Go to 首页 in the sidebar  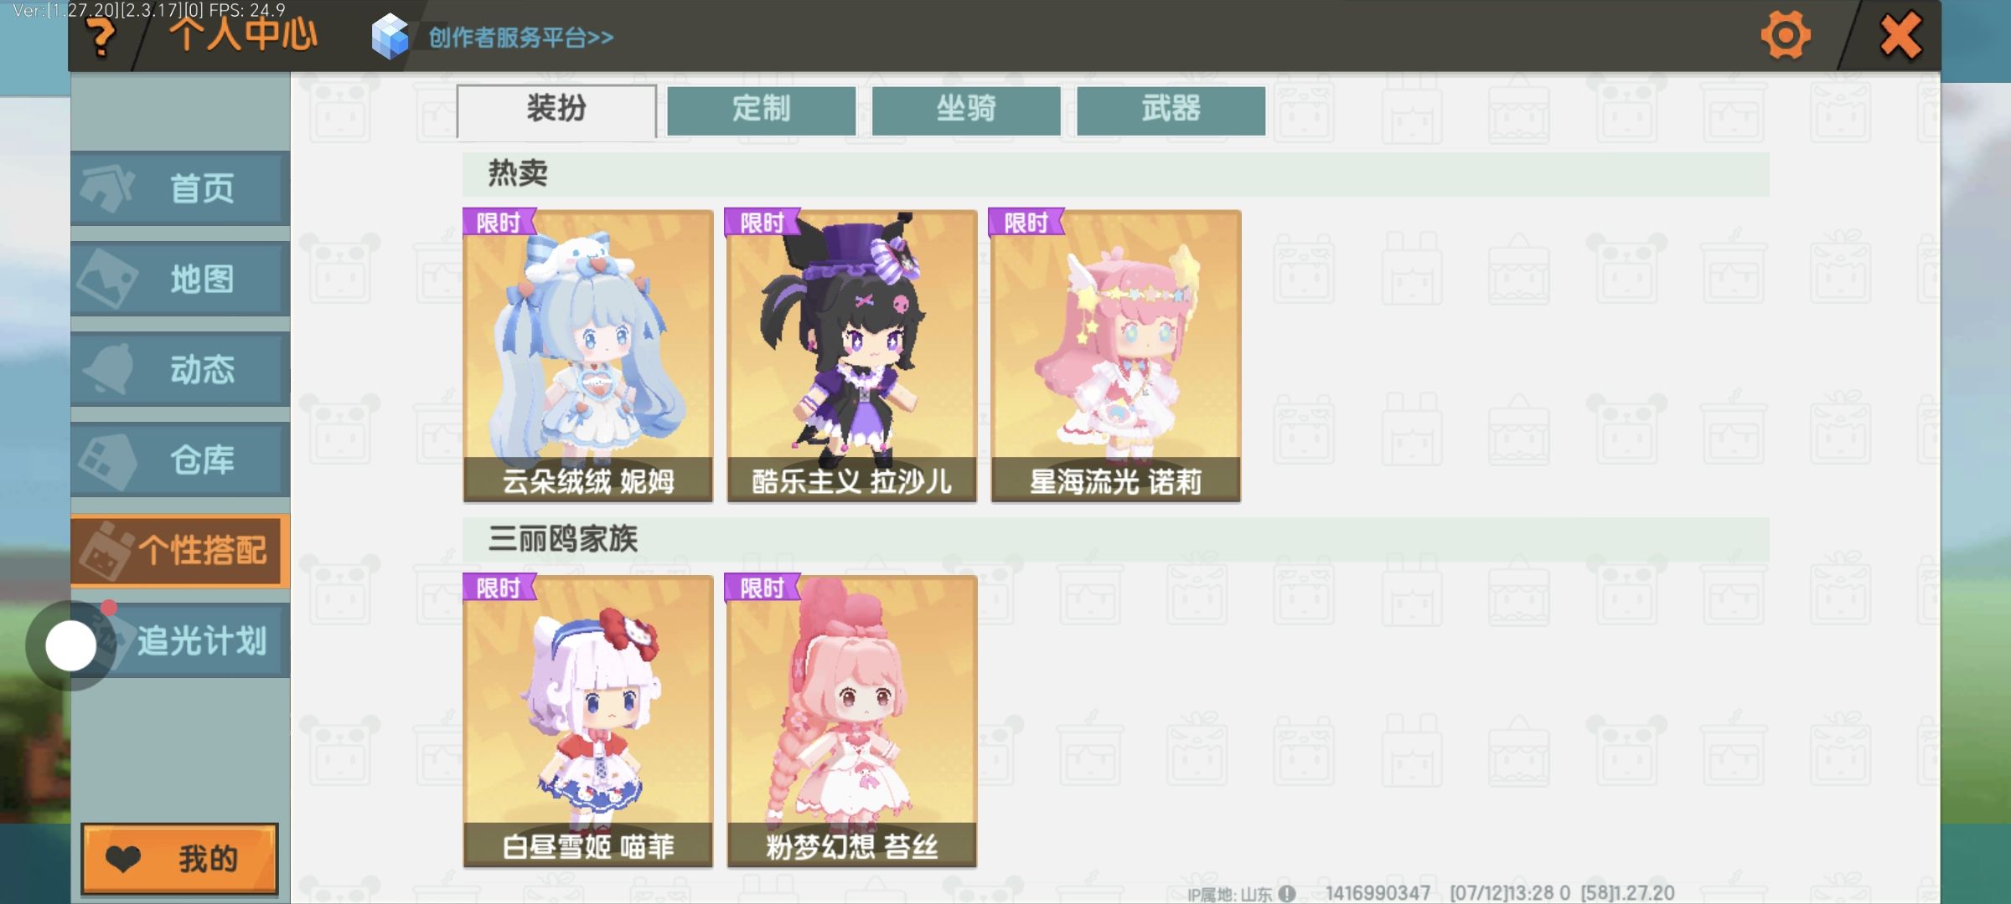point(181,188)
